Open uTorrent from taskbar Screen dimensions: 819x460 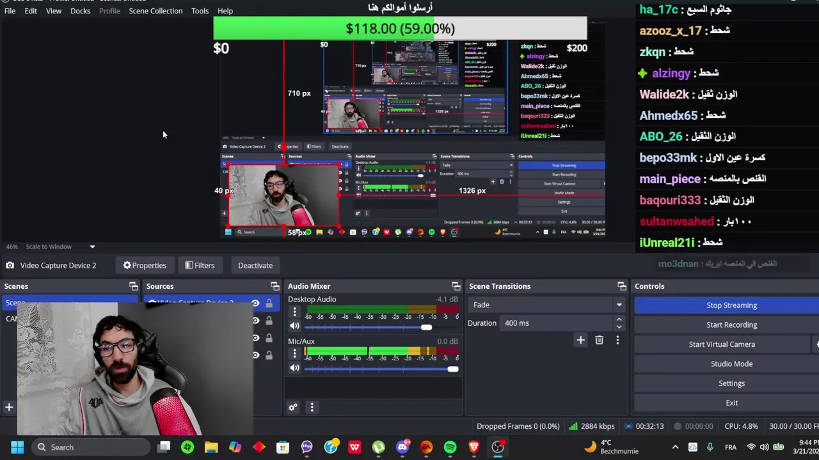[378, 447]
